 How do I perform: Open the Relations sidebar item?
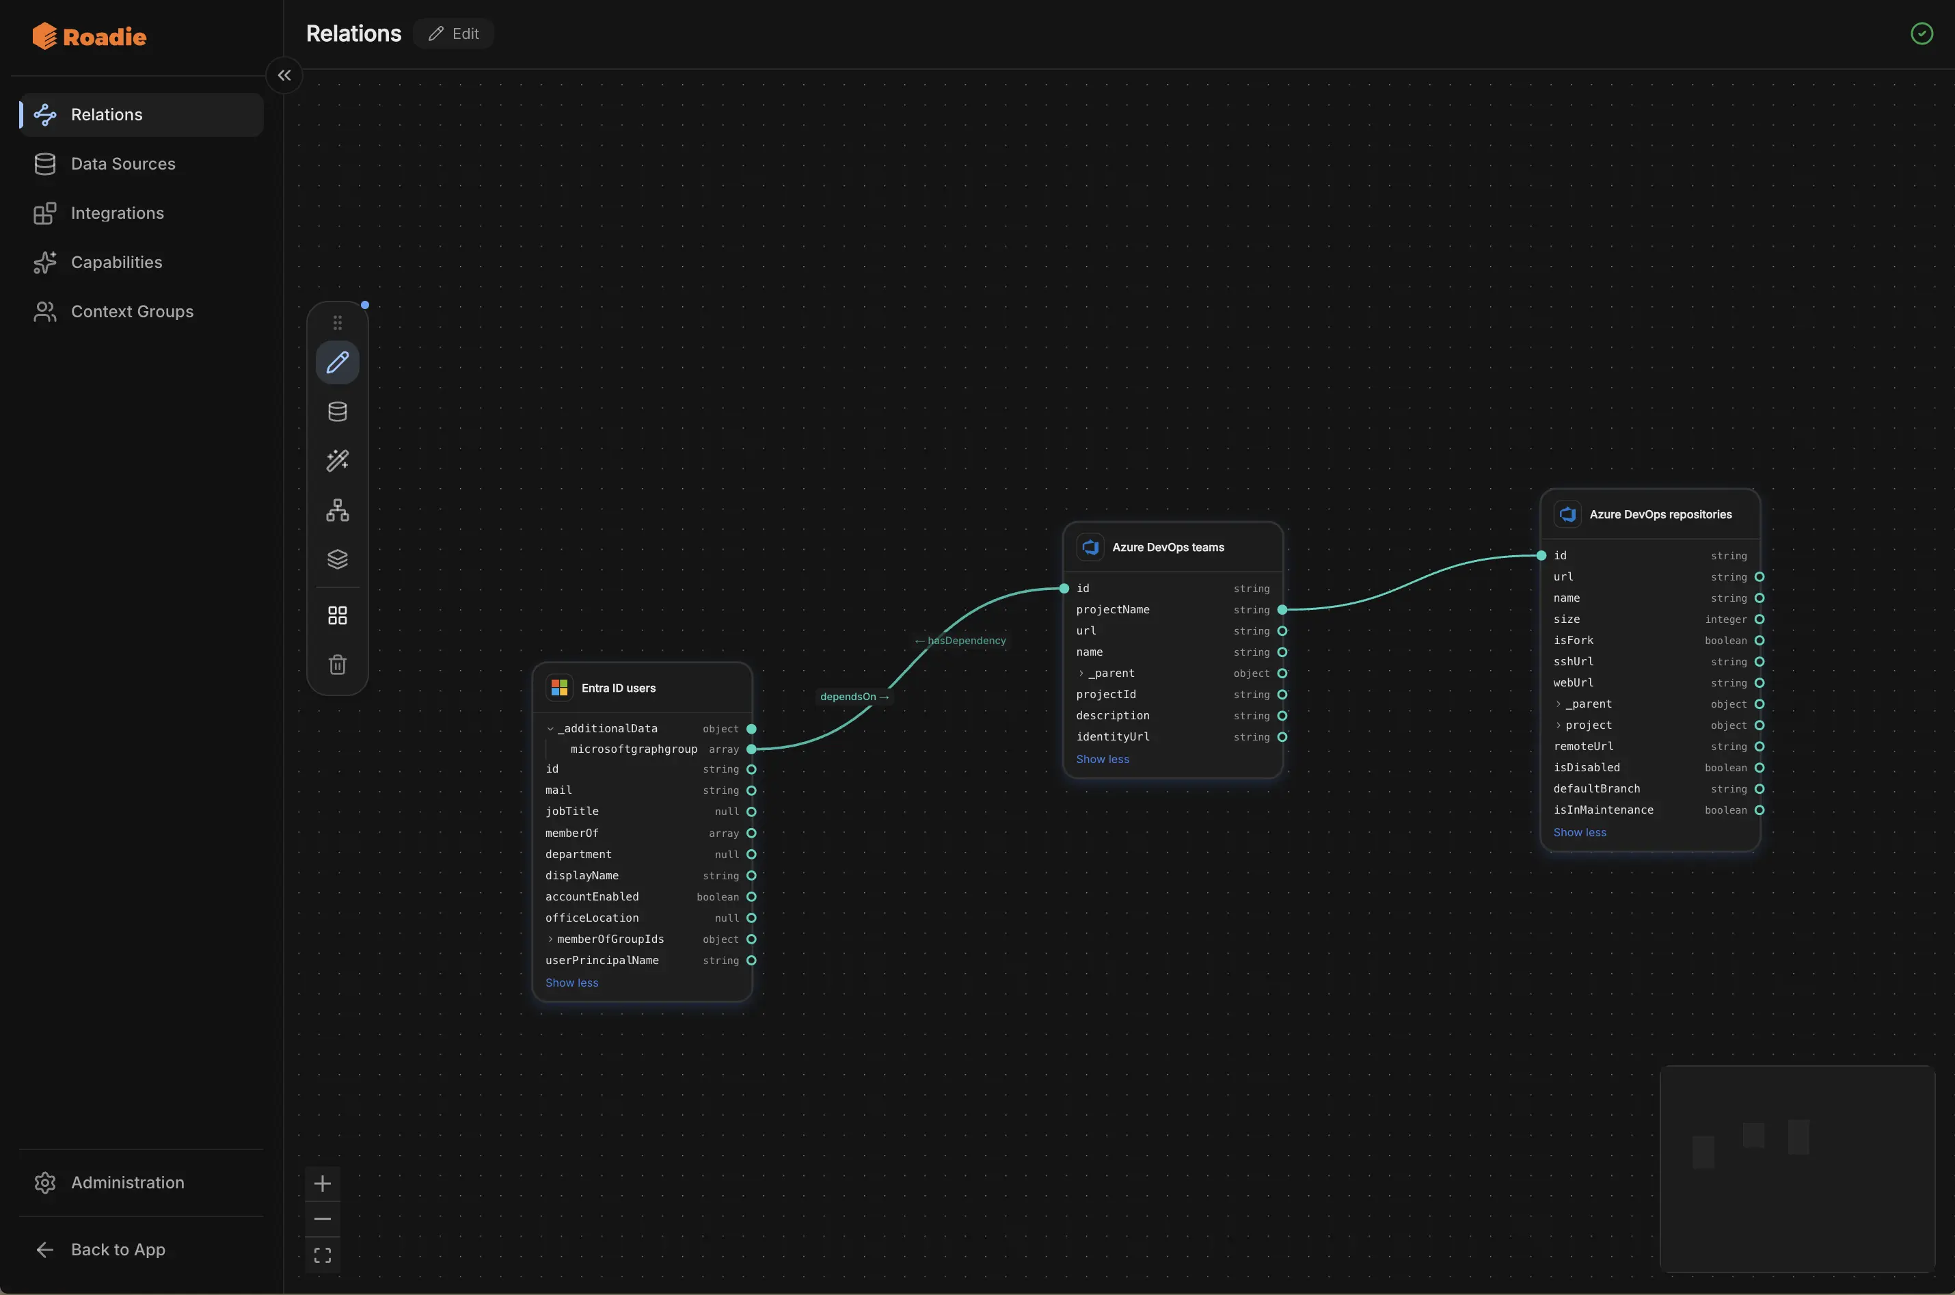(x=141, y=115)
